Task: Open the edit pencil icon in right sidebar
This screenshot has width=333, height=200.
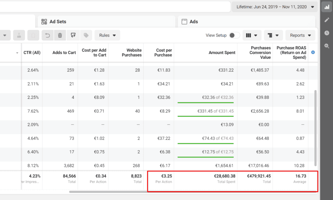Action: (326, 20)
